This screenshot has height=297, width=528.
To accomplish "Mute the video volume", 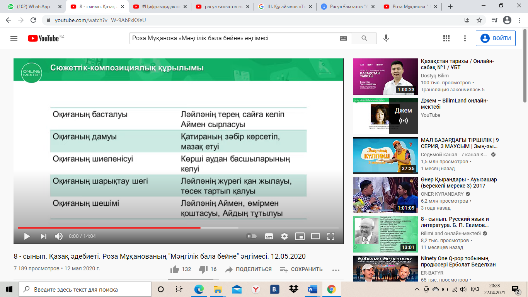I will pyautogui.click(x=59, y=236).
